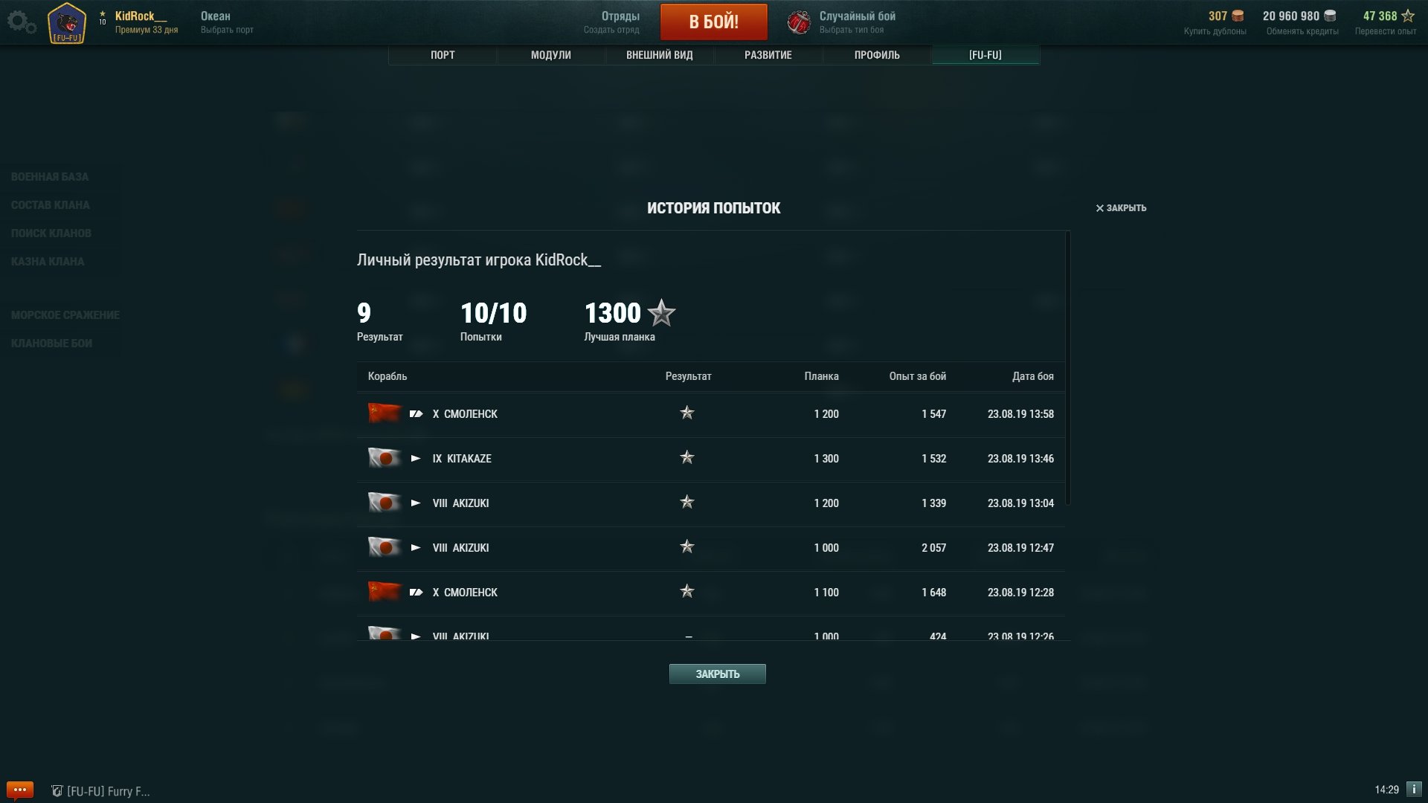Open the orange chat bubble icon
The width and height of the screenshot is (1428, 803).
coord(20,790)
